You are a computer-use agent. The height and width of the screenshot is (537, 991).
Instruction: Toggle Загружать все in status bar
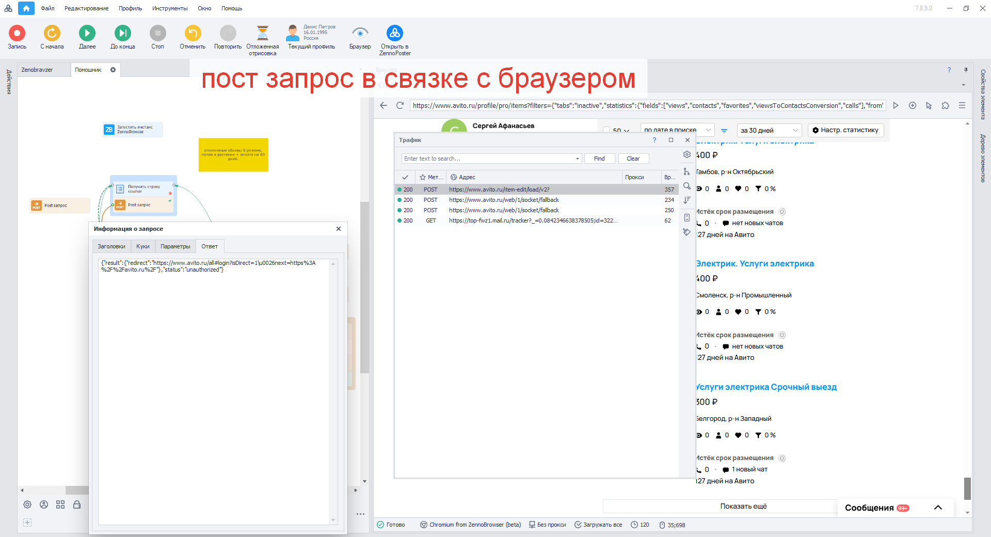click(x=599, y=525)
